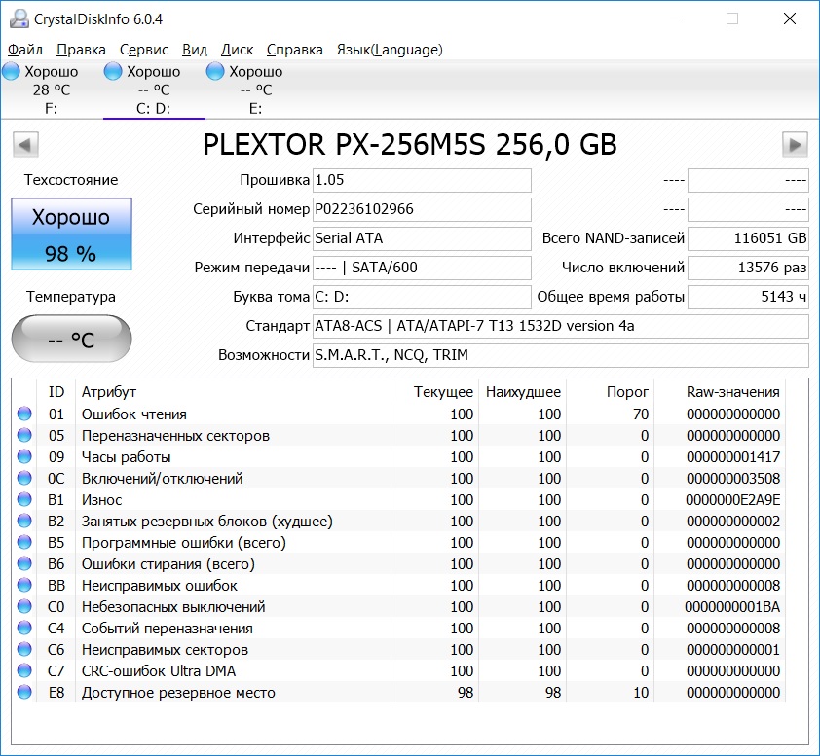This screenshot has width=820, height=756.
Task: Click the standard field ATA8-ACS
Action: [x=561, y=327]
